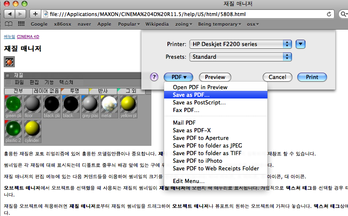Click the search magnifier in toolbar
The height and width of the screenshot is (216, 348).
click(343, 14)
